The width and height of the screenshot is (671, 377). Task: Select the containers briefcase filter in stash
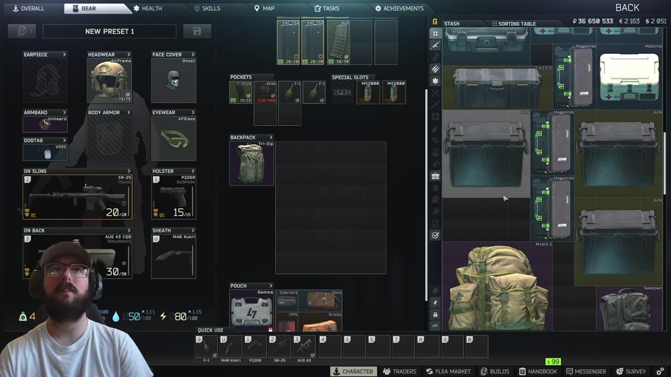coord(435,176)
